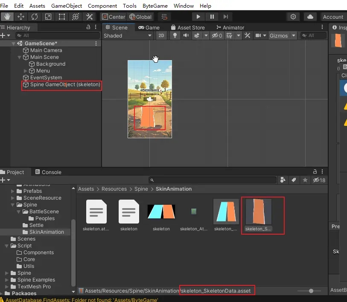Select the Rect Transform tool
The width and height of the screenshot is (347, 302).
point(62,17)
